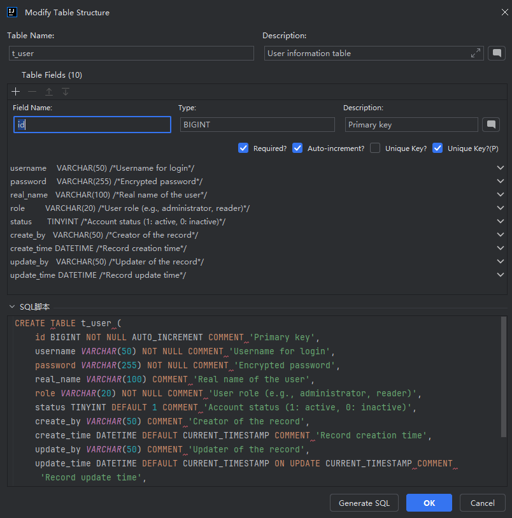
Task: Click the IntelliJ logo in the title bar
Action: (x=12, y=12)
